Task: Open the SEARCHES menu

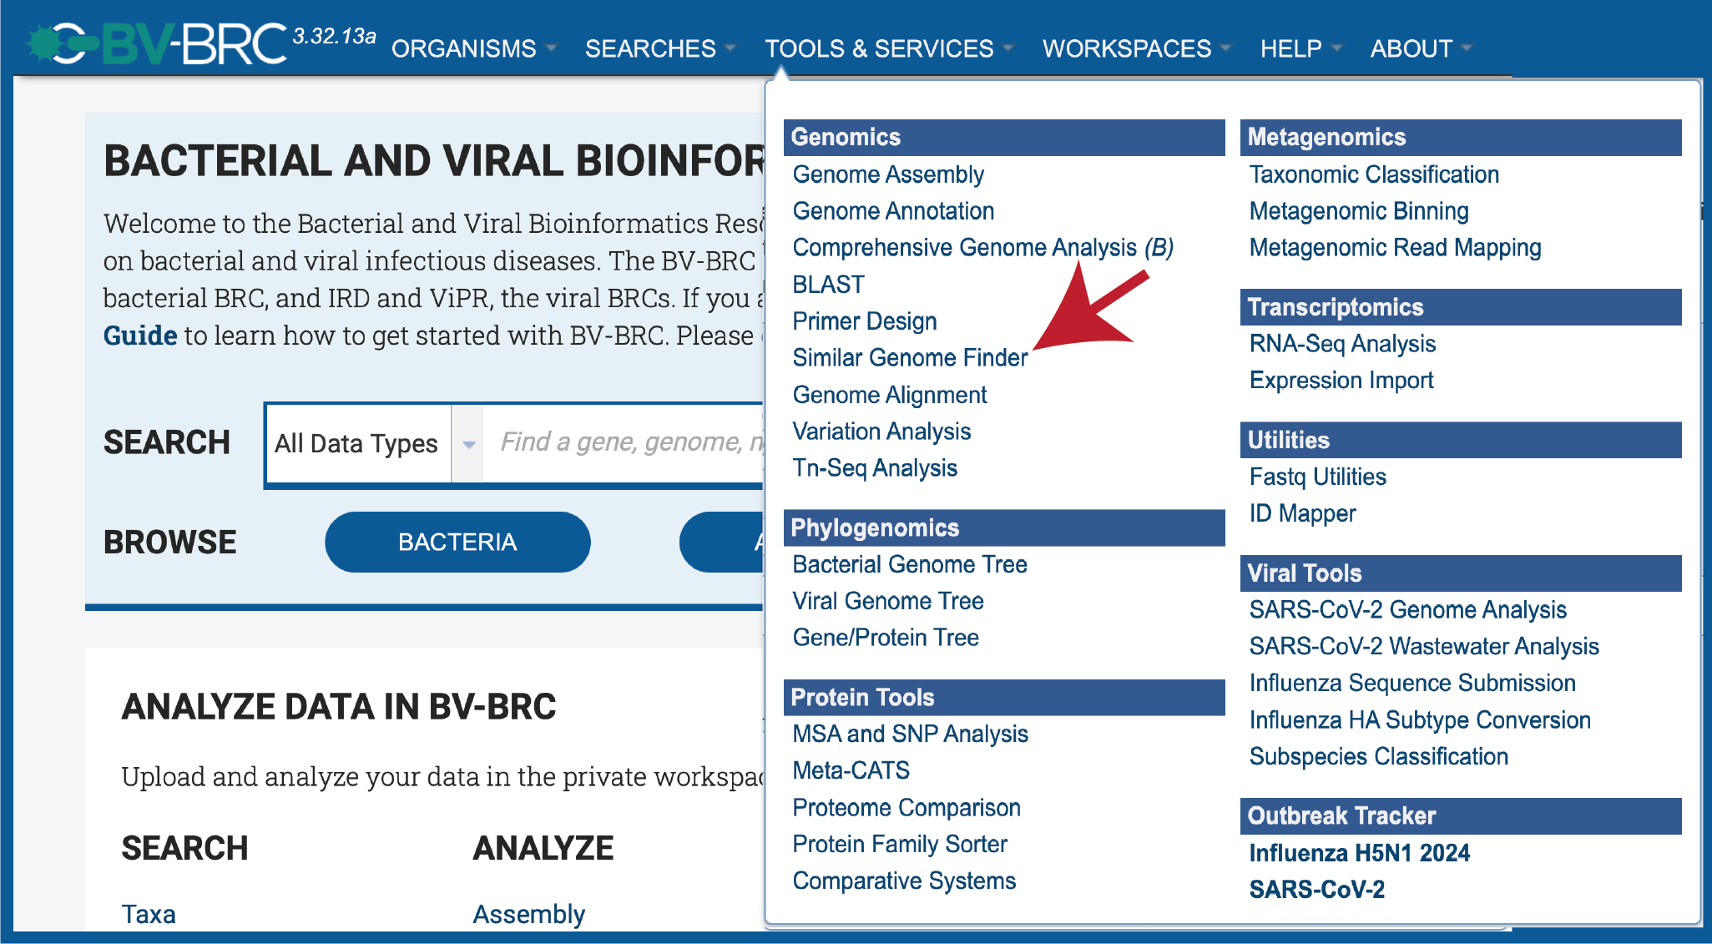Action: point(659,48)
